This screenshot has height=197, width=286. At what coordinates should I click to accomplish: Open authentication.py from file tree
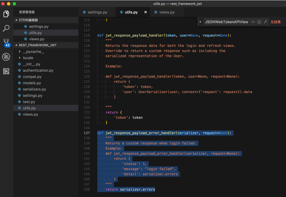point(38,71)
